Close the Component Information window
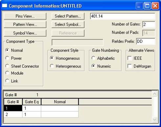 (x=155, y=6)
